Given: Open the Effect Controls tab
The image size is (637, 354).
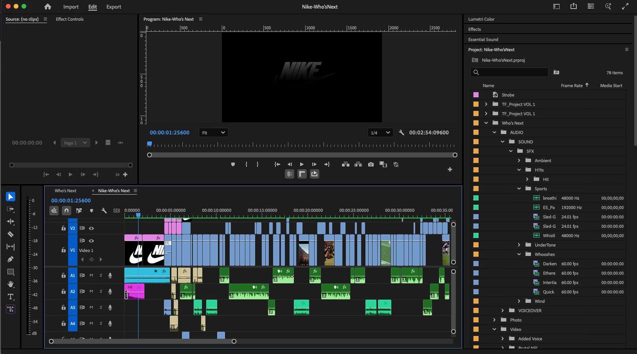Looking at the screenshot, I should 70,19.
